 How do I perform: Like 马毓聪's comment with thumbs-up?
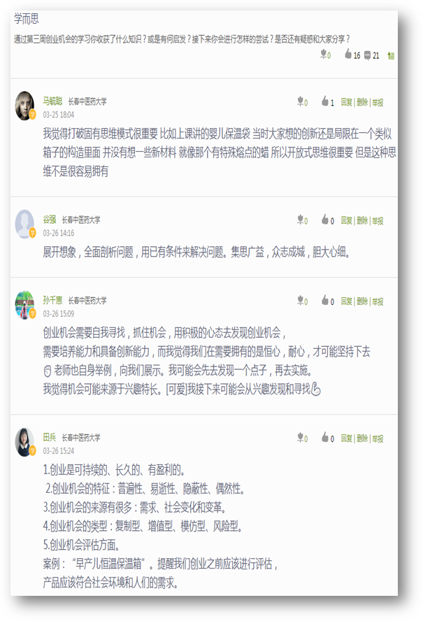(325, 101)
